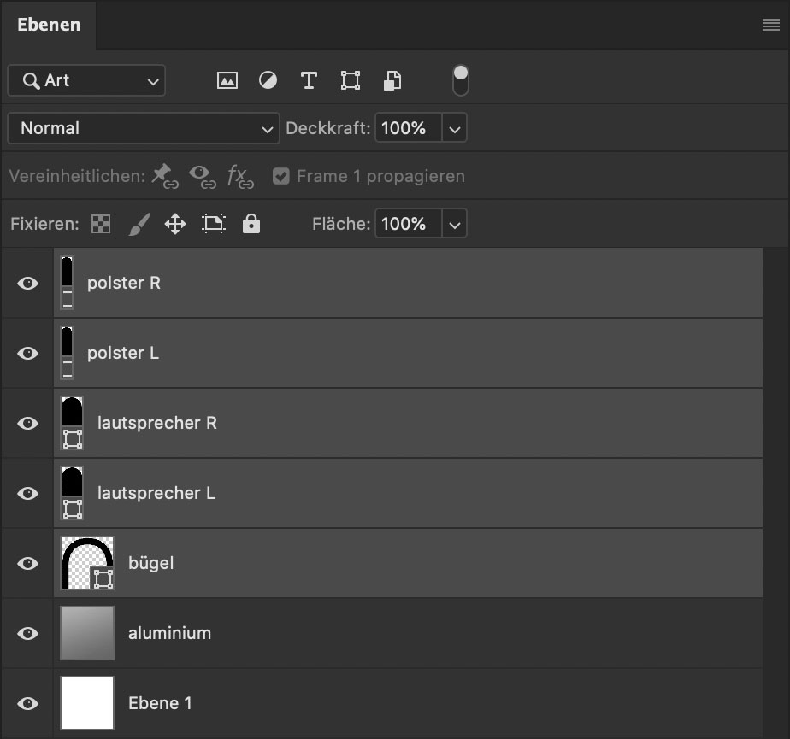Click lautsprecher L layer thumbnail

click(72, 493)
